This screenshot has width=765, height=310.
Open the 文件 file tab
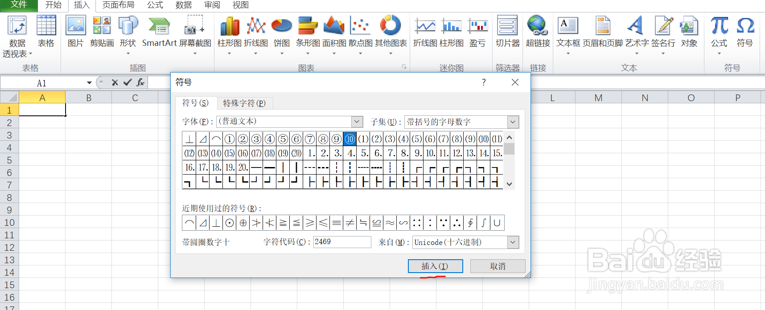point(19,5)
